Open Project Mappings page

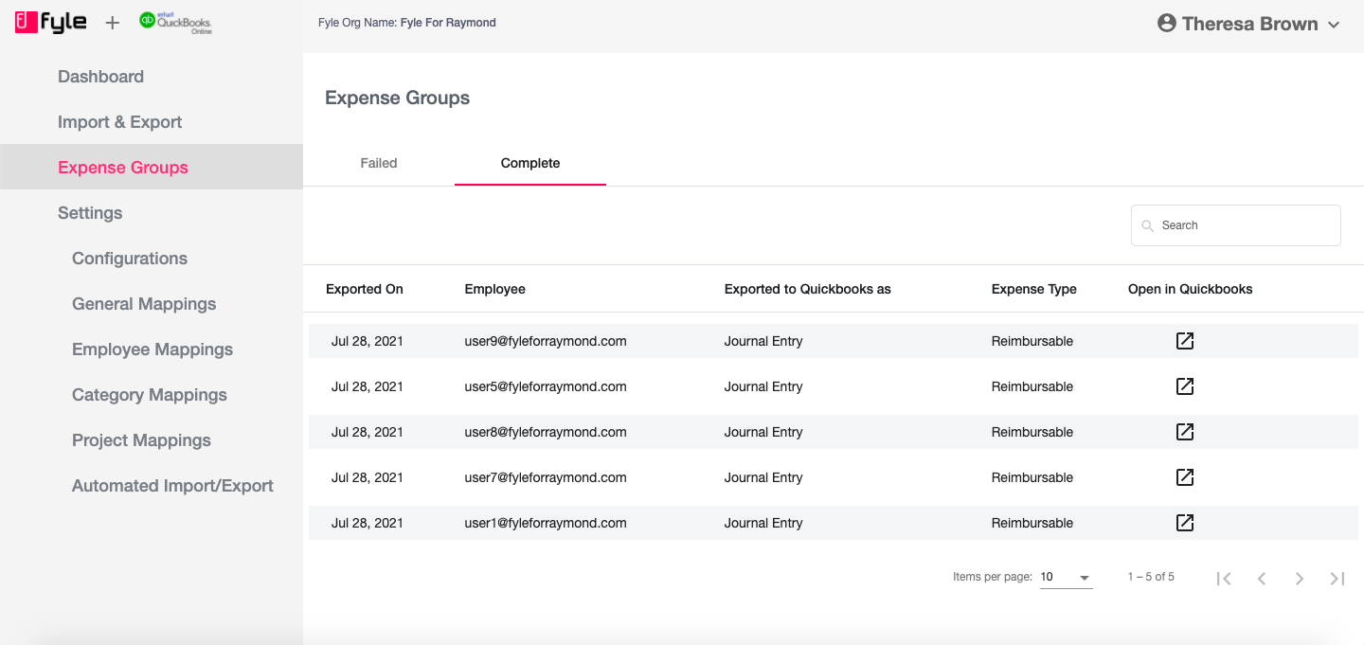pyautogui.click(x=141, y=440)
